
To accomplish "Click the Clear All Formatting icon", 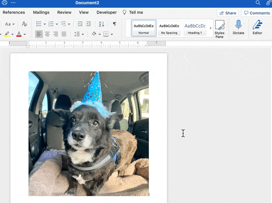I will pyautogui.click(x=24, y=24).
